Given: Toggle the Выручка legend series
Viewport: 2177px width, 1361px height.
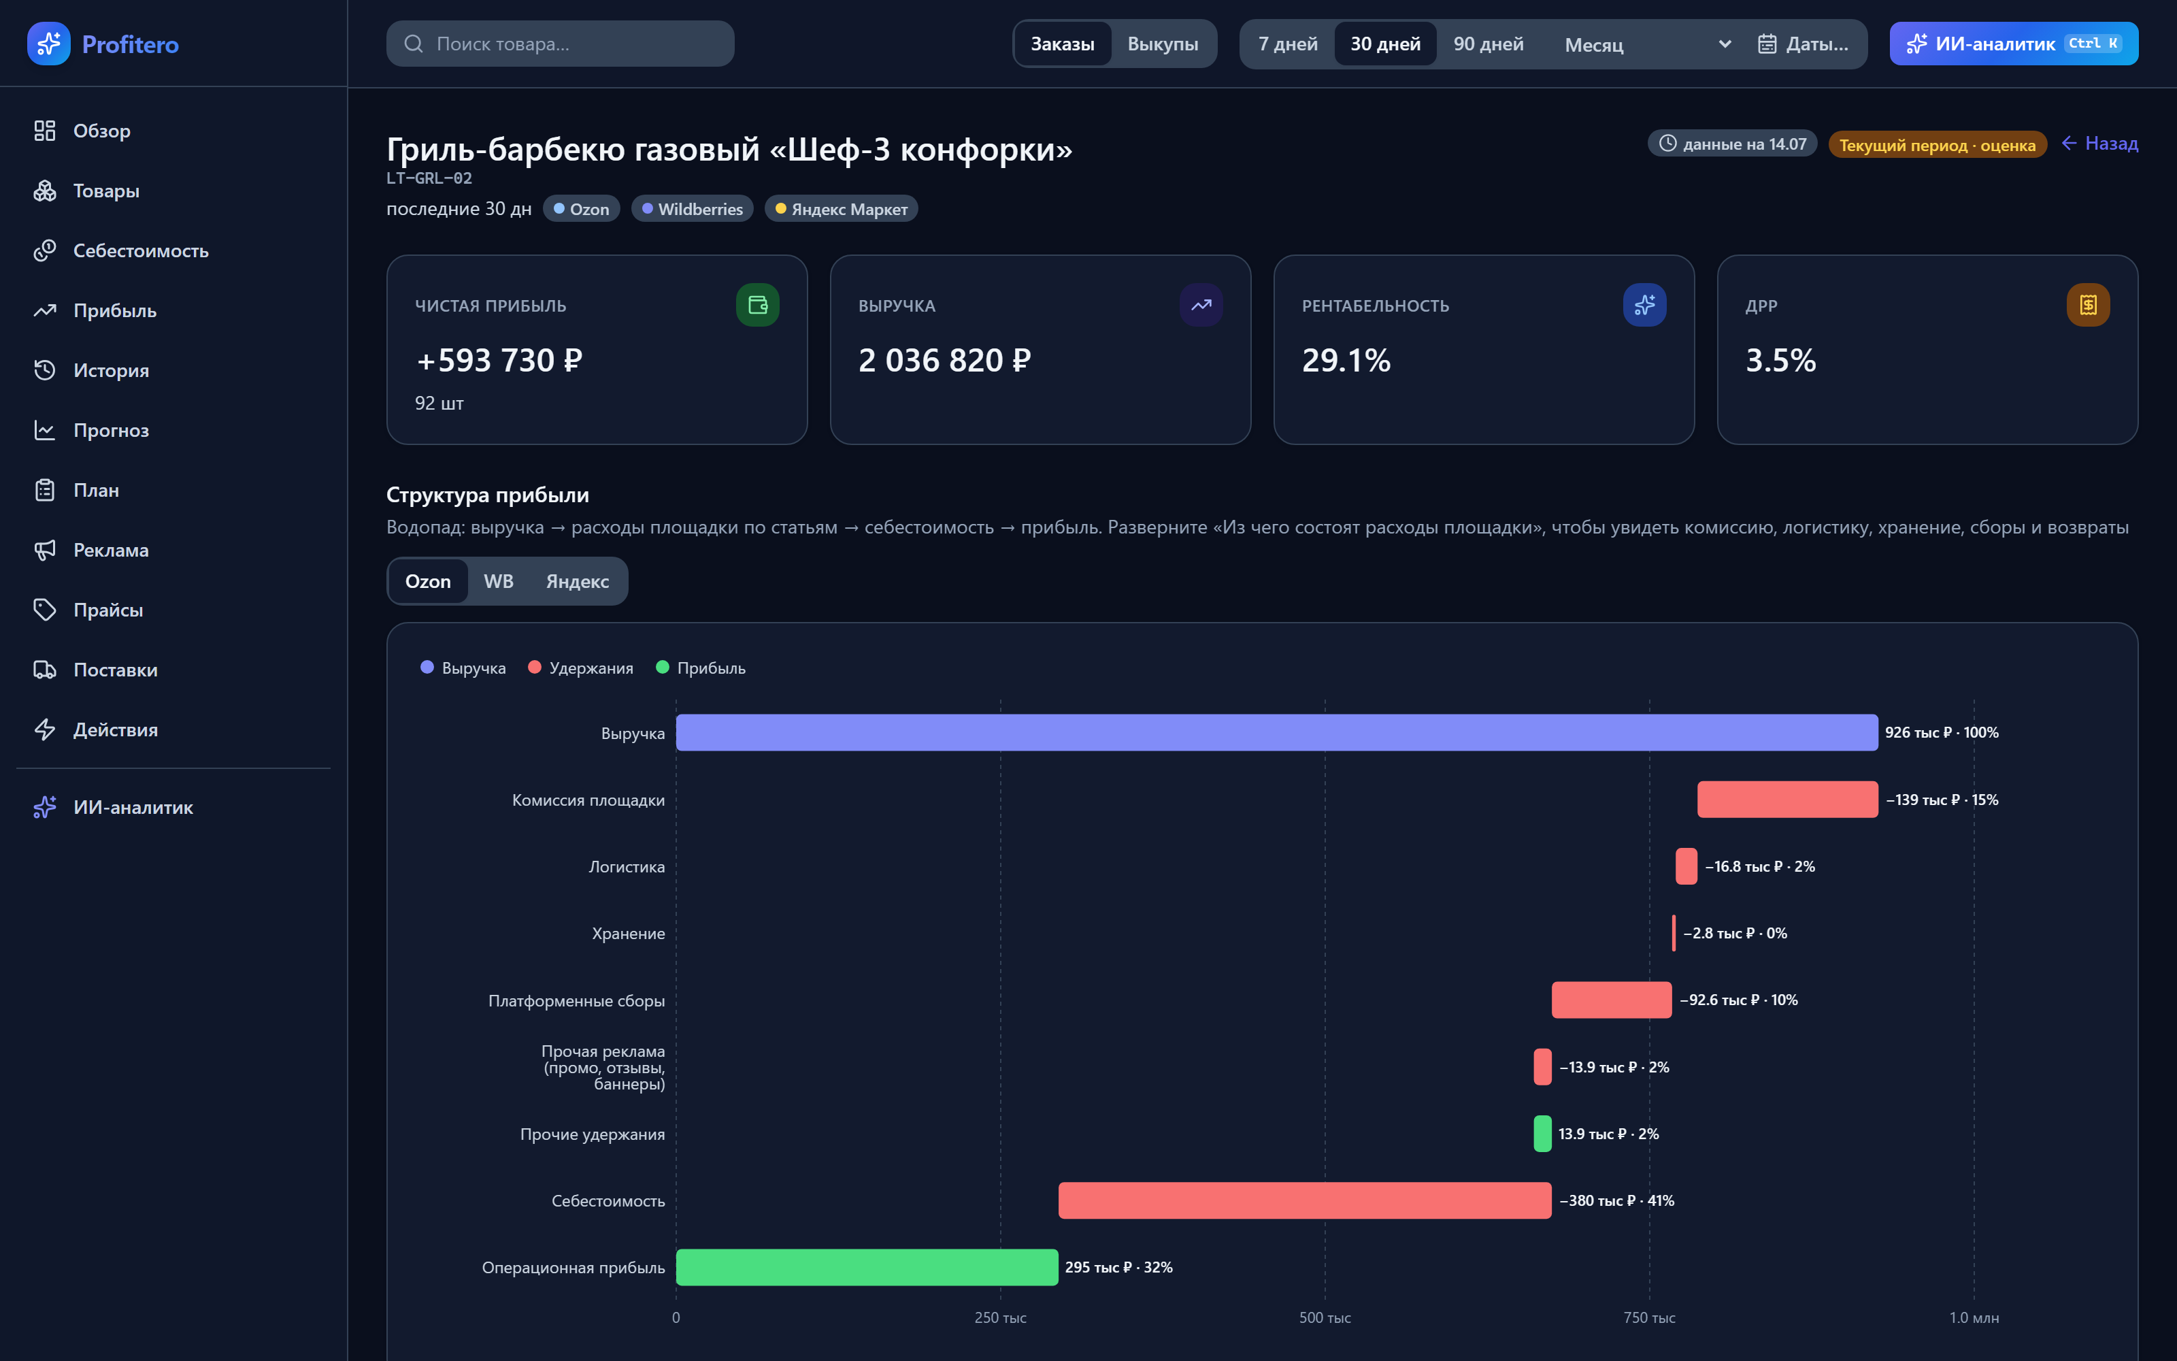Looking at the screenshot, I should point(463,668).
